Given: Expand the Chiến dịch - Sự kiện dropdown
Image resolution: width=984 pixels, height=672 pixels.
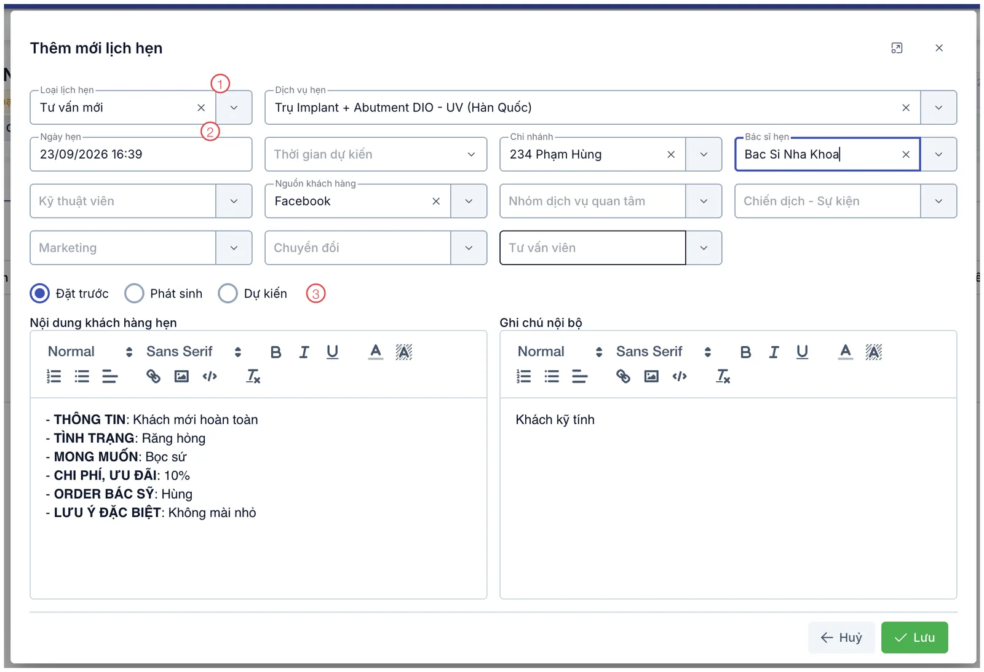Looking at the screenshot, I should [938, 201].
